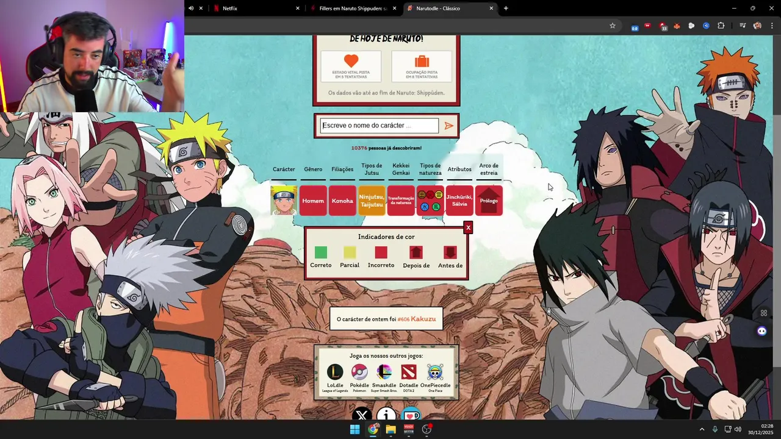Mute the first tab's speaker icon

coord(191,9)
